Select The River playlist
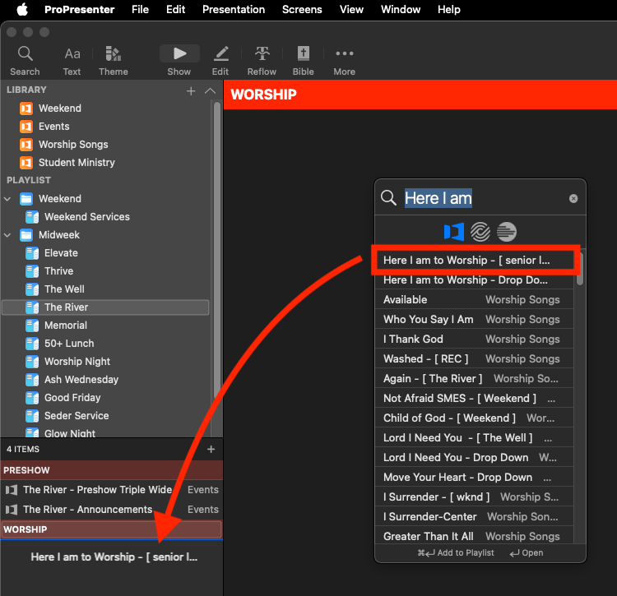Image resolution: width=617 pixels, height=596 pixels. coord(105,307)
